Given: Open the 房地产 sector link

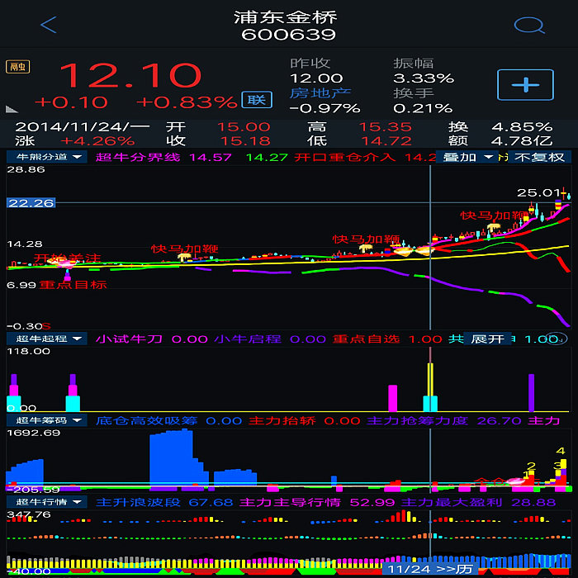Looking at the screenshot, I should [x=320, y=93].
